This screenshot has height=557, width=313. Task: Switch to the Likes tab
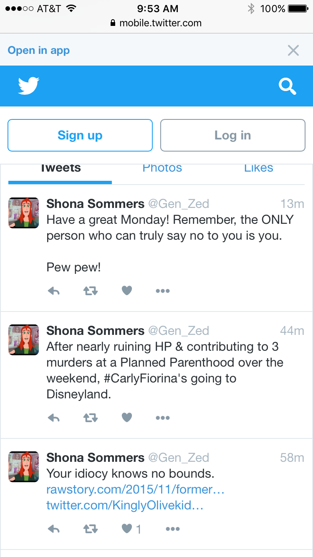click(259, 168)
